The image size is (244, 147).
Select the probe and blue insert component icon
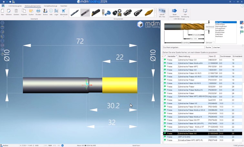tap(106, 13)
